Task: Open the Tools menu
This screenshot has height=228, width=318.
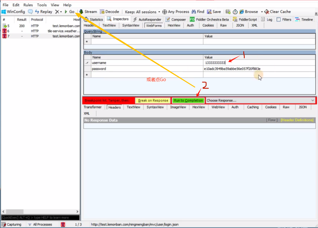Action: tap(42, 5)
